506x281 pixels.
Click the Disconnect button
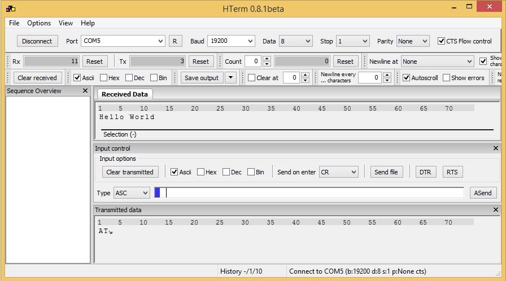tap(37, 41)
